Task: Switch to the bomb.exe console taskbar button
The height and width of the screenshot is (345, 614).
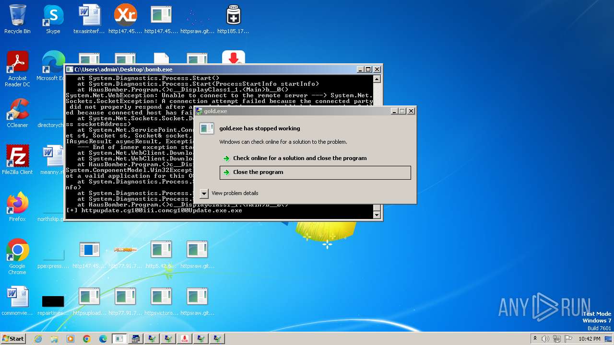Action: click(119, 339)
